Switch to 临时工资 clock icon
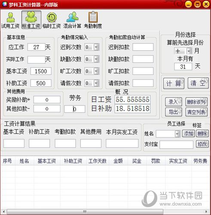This screenshot has width=211, height=215. tap(52, 20)
